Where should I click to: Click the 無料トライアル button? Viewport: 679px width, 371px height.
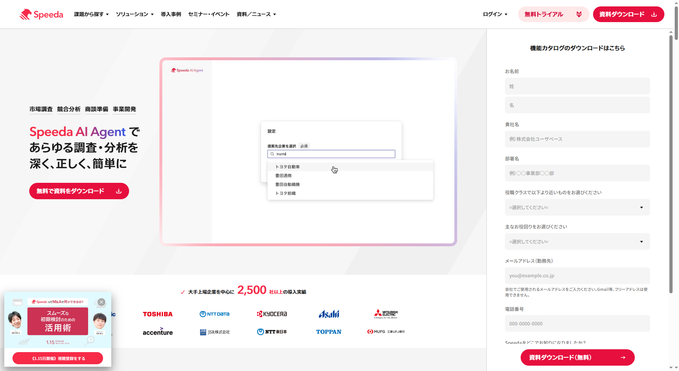point(553,14)
